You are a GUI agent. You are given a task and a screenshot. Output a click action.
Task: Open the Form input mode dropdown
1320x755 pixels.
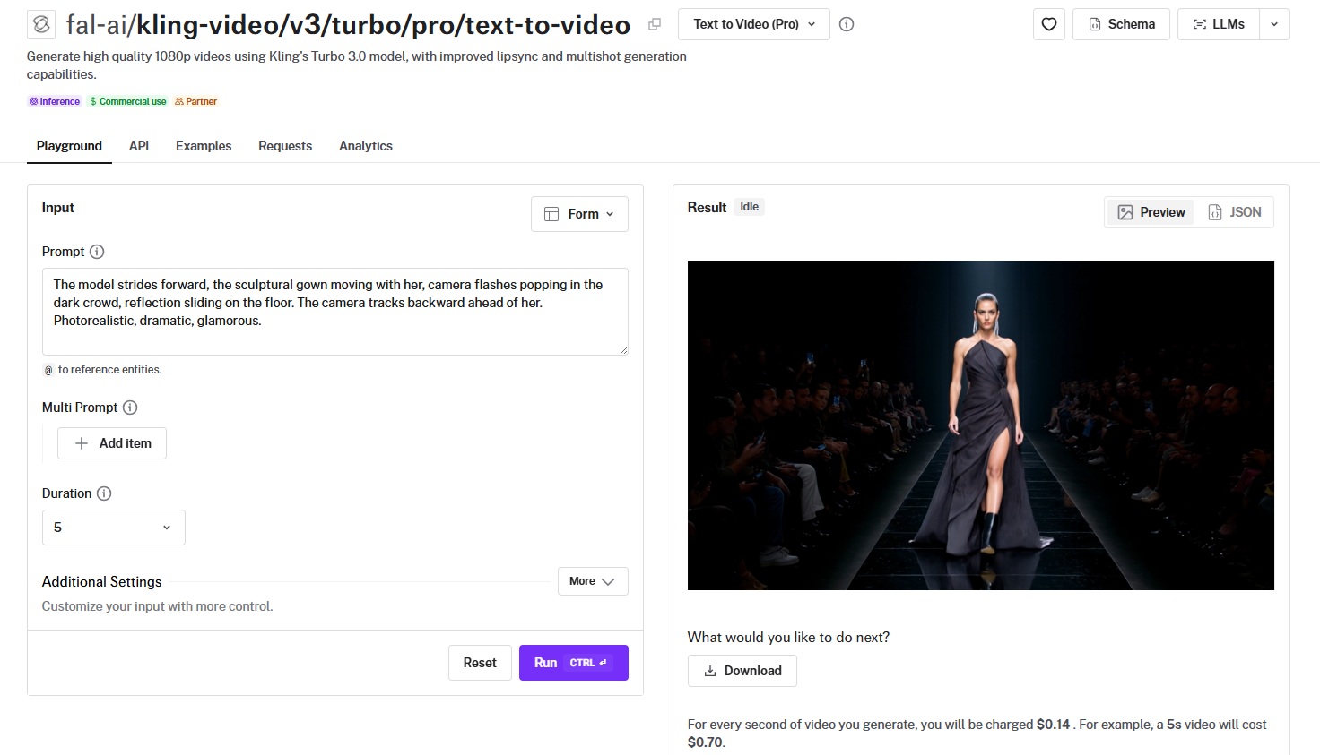(579, 214)
